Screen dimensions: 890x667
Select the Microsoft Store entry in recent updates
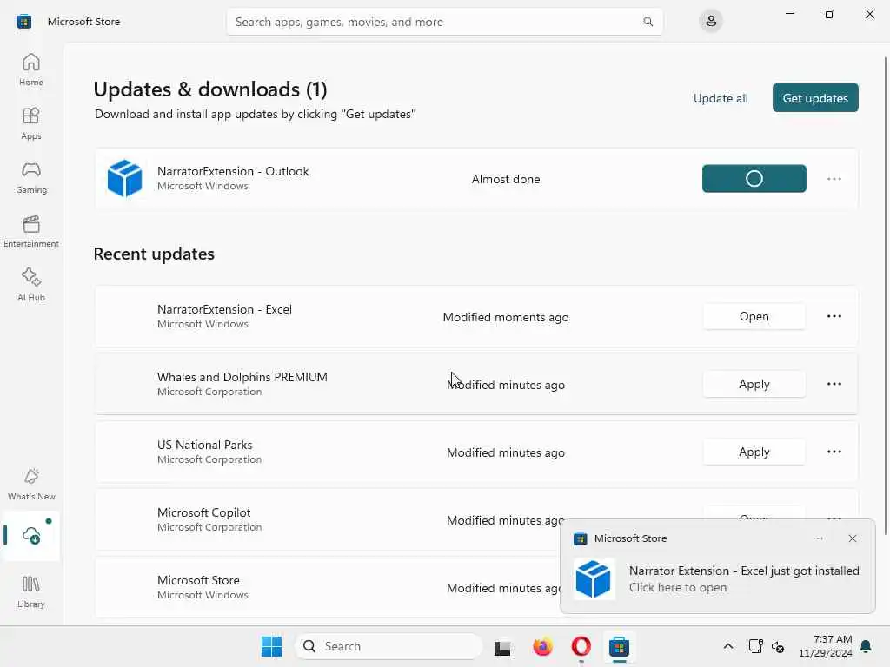pyautogui.click(x=198, y=580)
